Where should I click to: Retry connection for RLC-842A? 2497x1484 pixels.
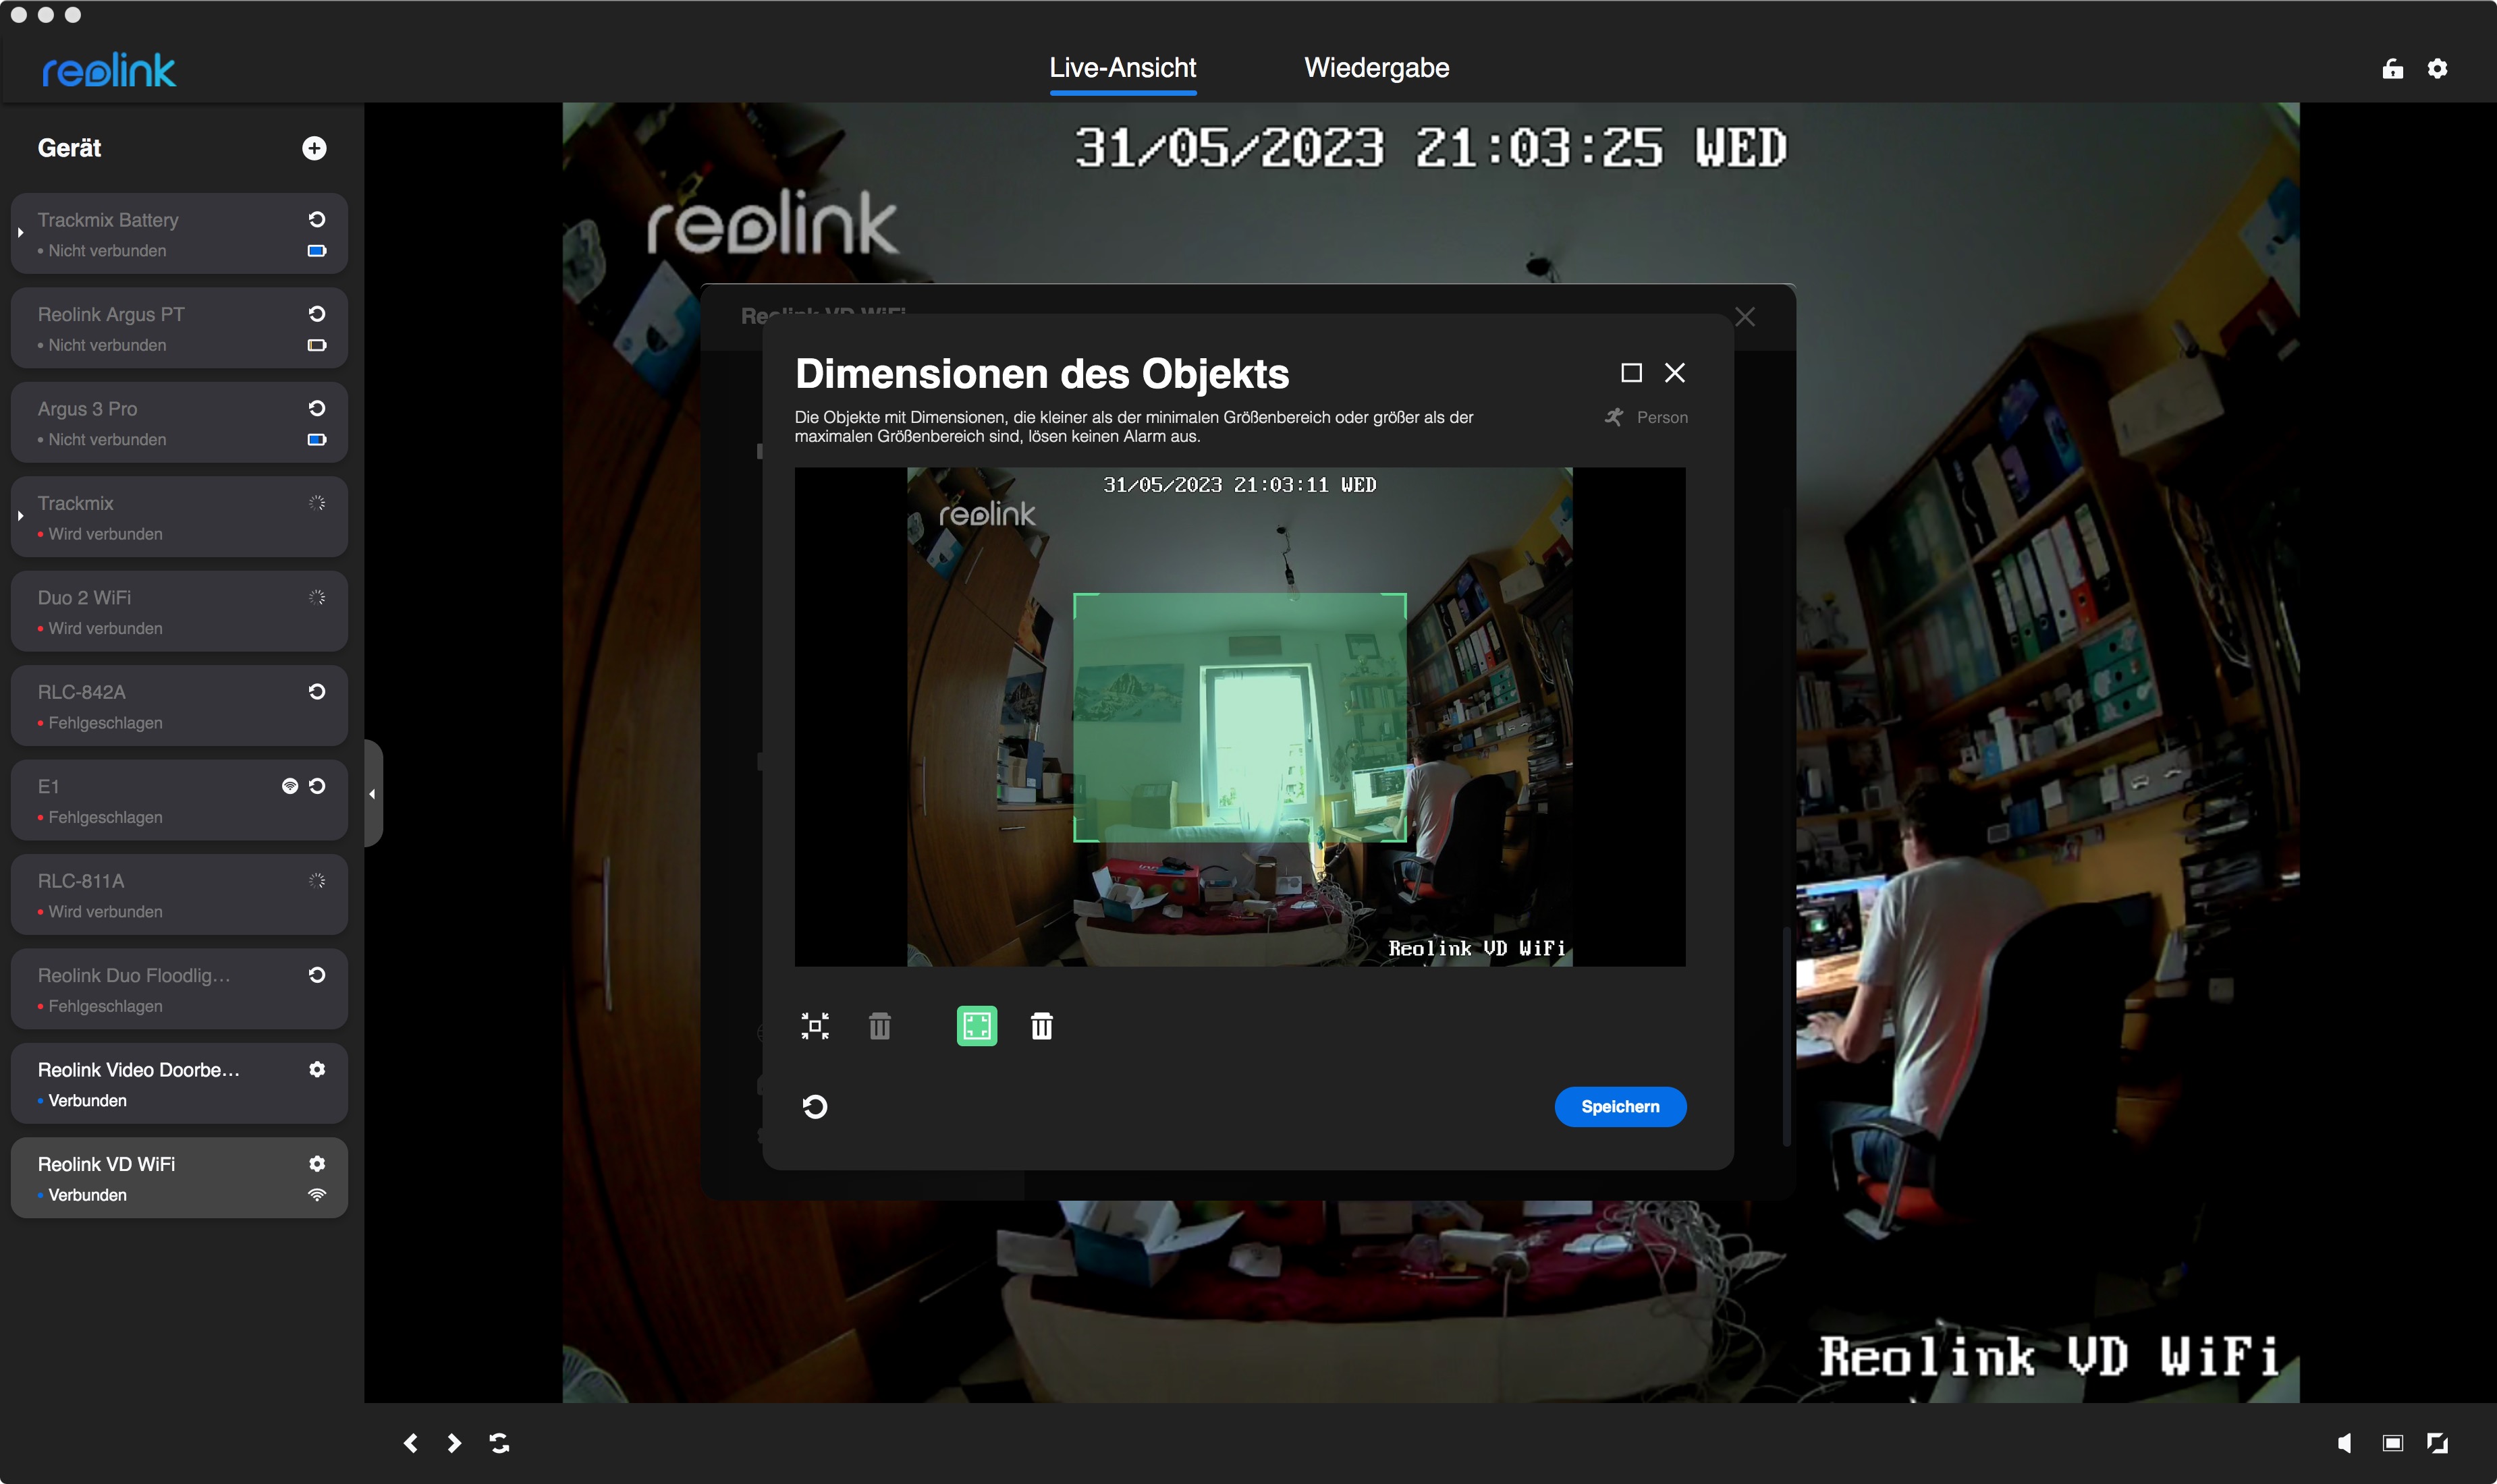pos(317,691)
